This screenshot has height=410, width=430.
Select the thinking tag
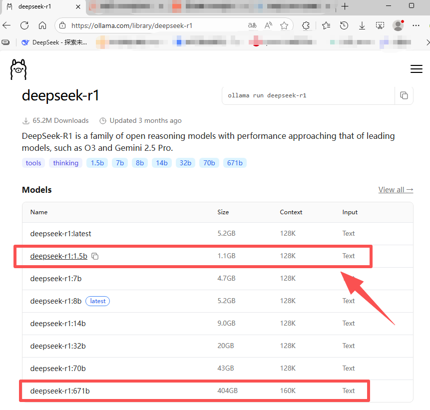65,163
